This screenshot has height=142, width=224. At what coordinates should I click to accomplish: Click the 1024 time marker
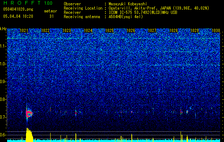[x=88, y=31]
